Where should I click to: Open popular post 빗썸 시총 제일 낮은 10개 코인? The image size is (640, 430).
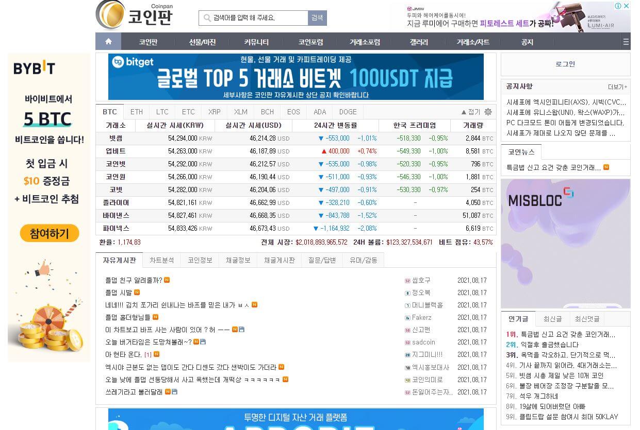[x=561, y=375]
